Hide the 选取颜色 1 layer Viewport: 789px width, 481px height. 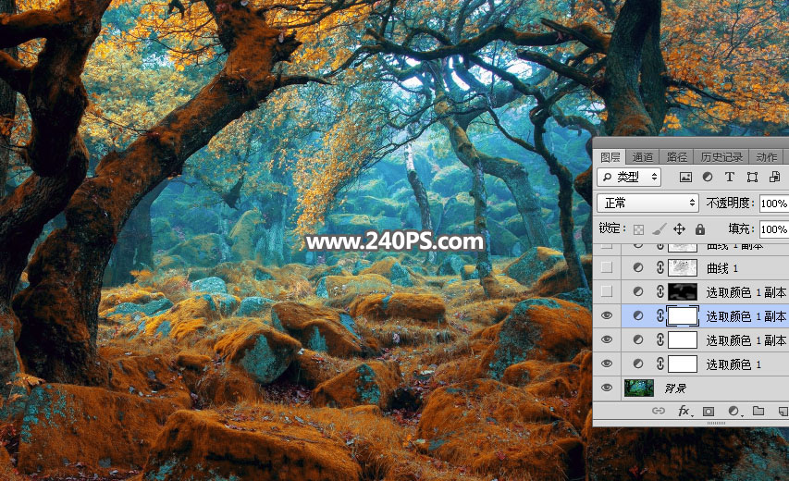click(x=607, y=364)
